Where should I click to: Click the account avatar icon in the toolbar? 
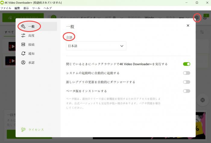point(205,17)
